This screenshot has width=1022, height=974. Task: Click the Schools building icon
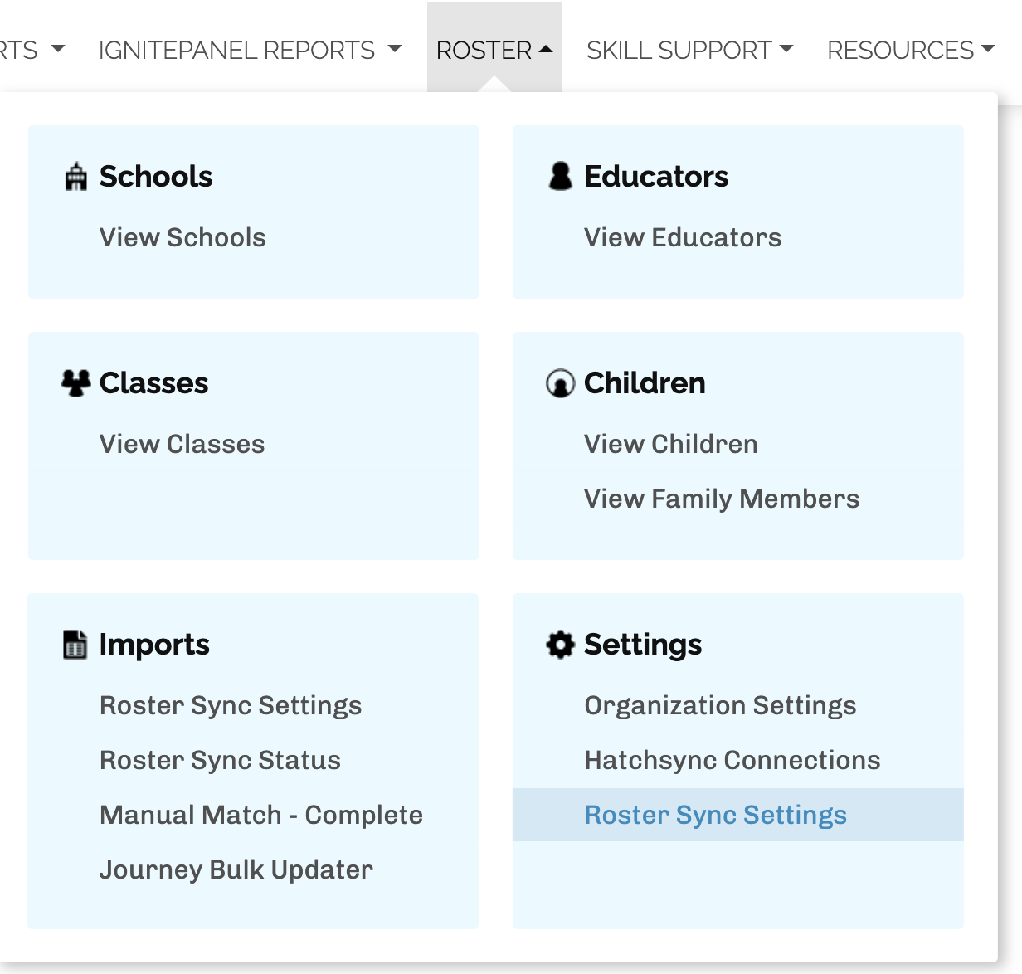coord(75,177)
